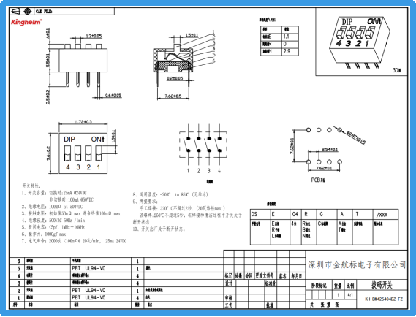
Task: Select the 'ø0.97±0.05' hole dimension
Action: (x=356, y=138)
